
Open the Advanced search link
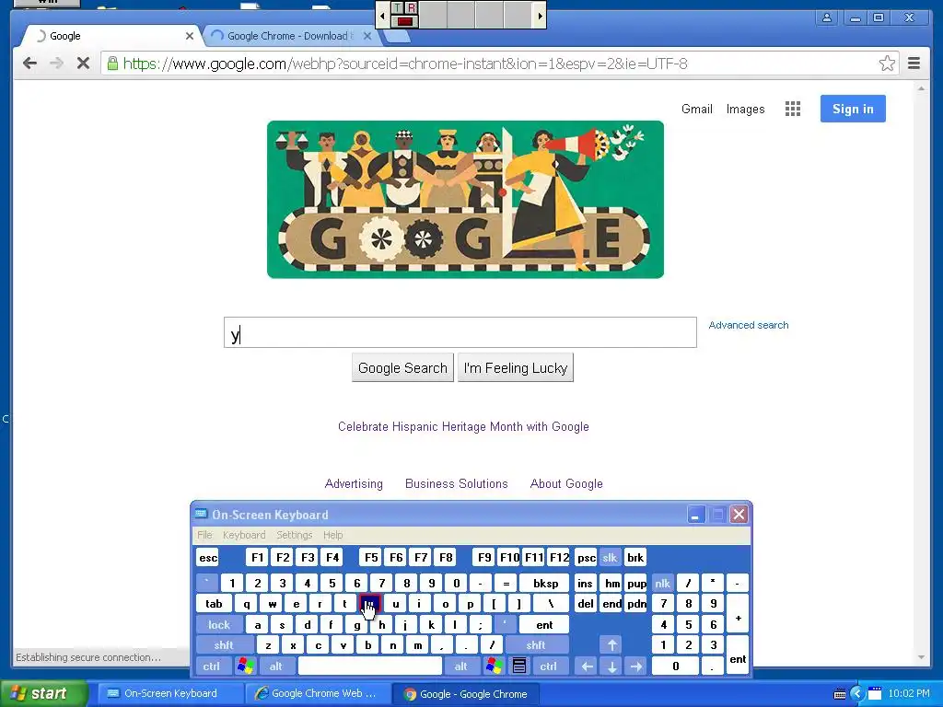(x=748, y=325)
